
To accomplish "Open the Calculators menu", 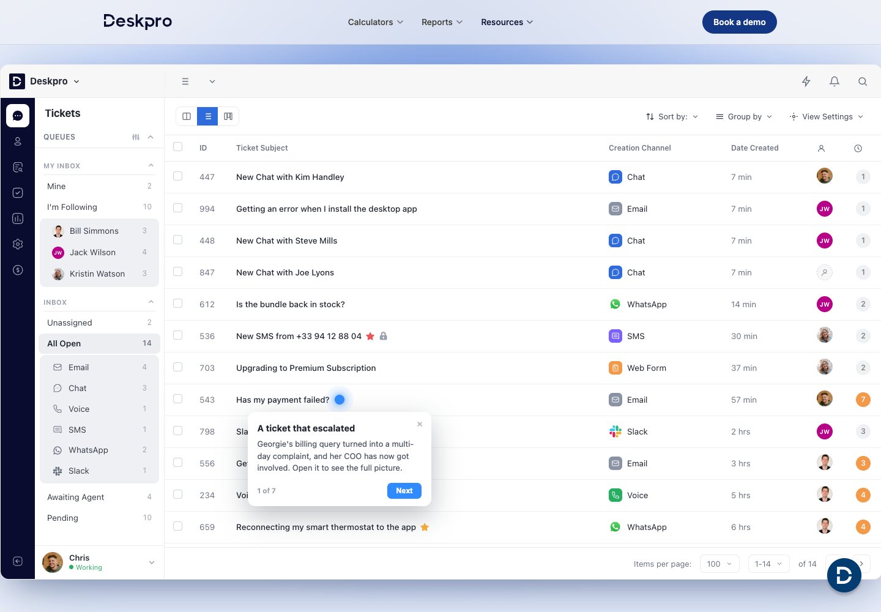I will 376,22.
